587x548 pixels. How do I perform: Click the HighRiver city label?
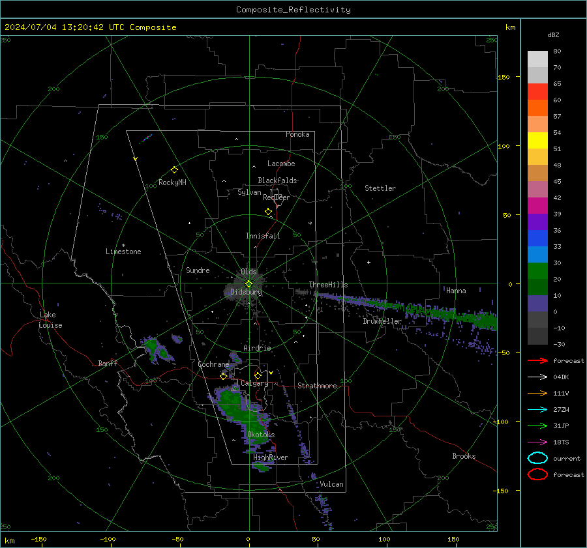[x=271, y=457]
